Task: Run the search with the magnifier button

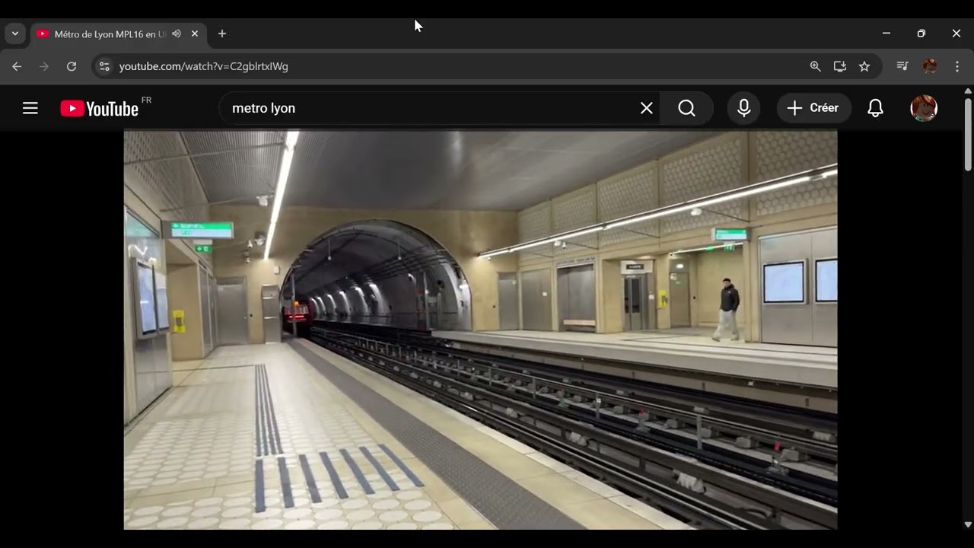Action: [687, 108]
